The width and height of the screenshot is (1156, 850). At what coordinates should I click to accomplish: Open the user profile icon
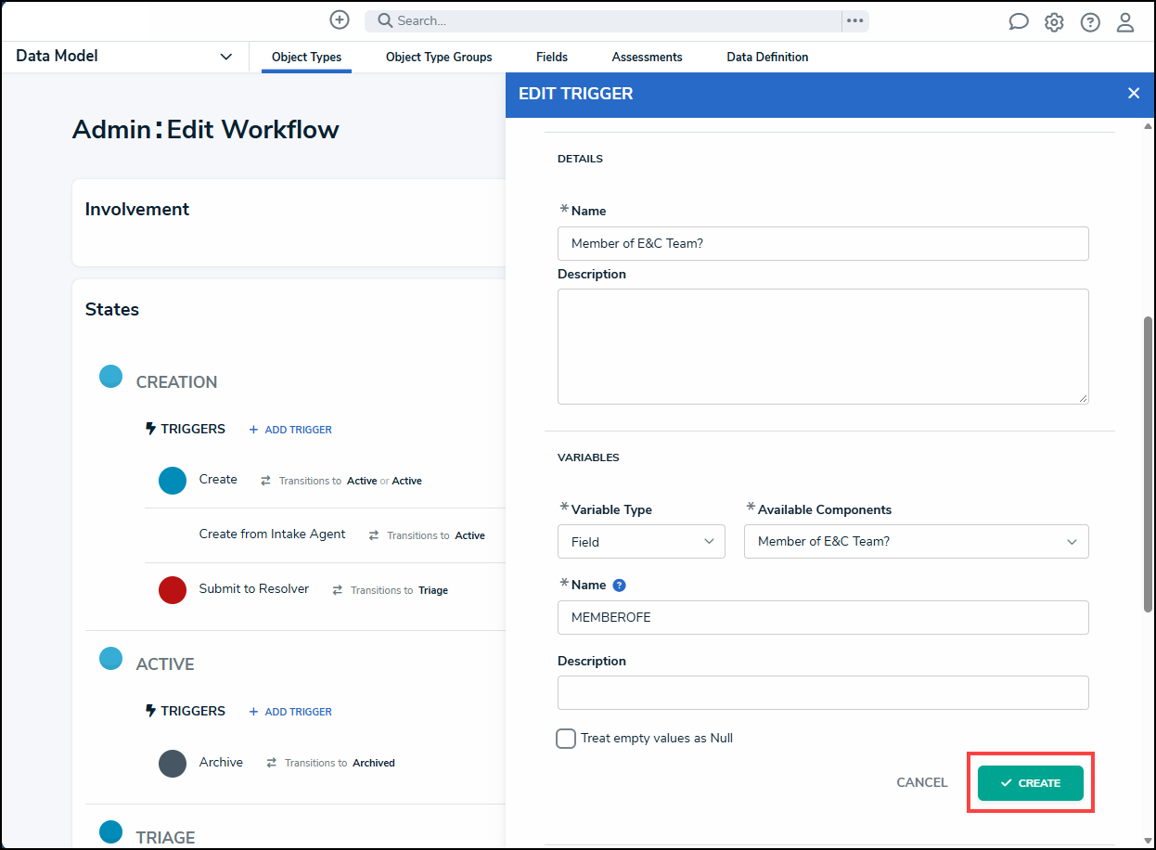click(1125, 22)
